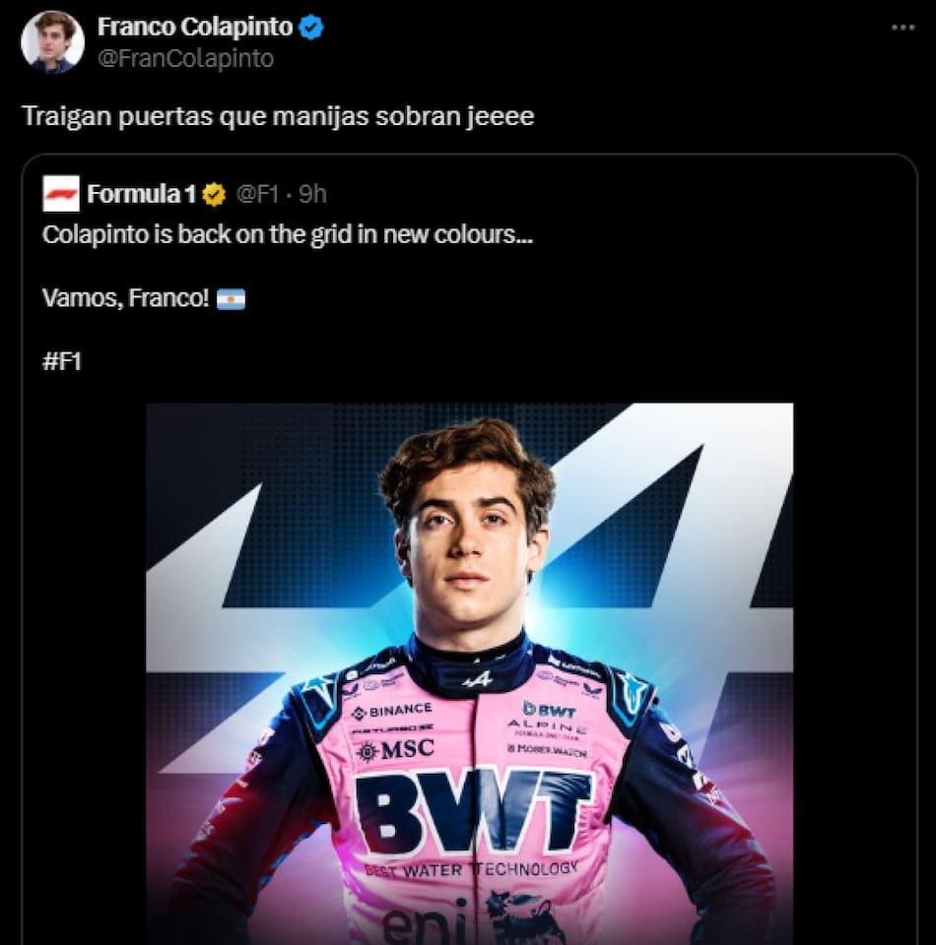
Task: Open the "Formula 1" account name
Action: pyautogui.click(x=141, y=195)
